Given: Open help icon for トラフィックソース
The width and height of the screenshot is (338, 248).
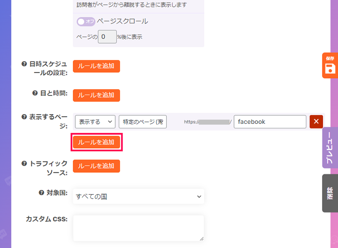Looking at the screenshot, I should 24,164.
